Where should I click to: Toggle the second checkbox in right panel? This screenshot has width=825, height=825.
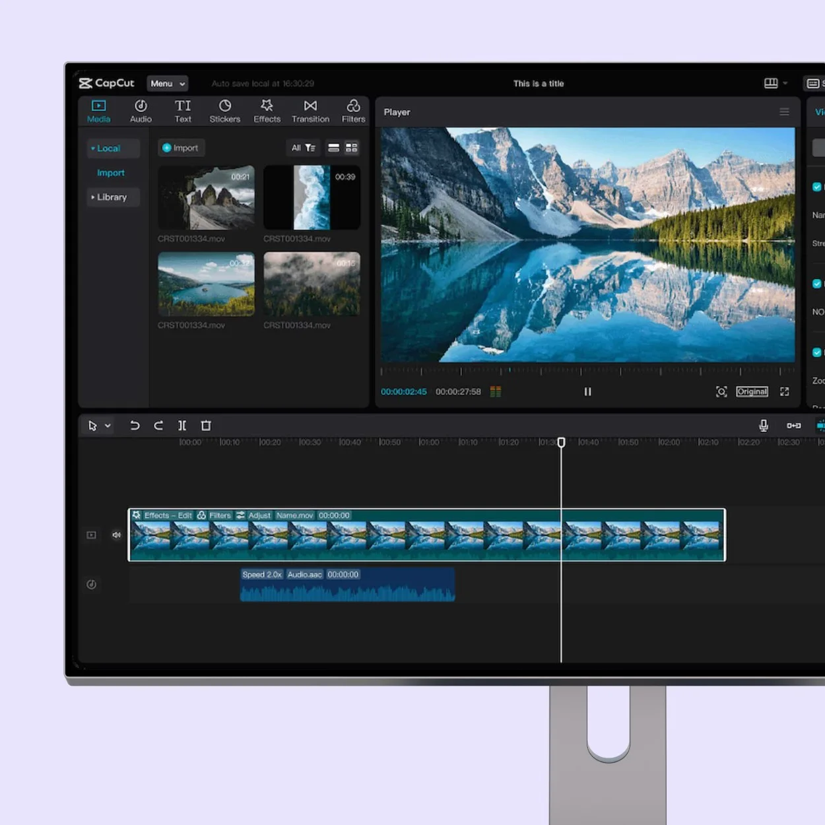816,284
